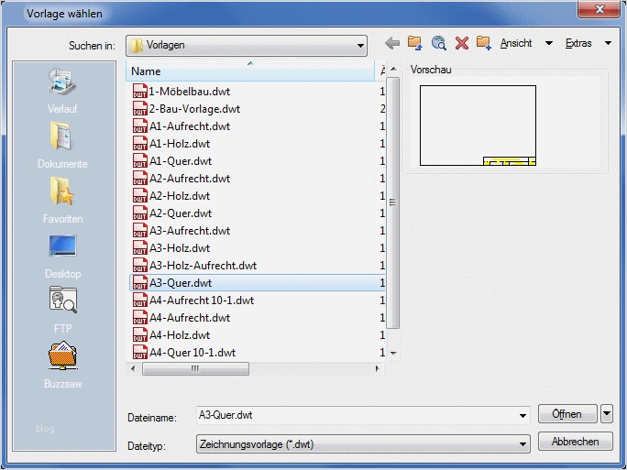Screen dimensions: 627x470
Task: Click the DWT icon of 2-Bau-Vorlage.dwt
Action: point(140,108)
